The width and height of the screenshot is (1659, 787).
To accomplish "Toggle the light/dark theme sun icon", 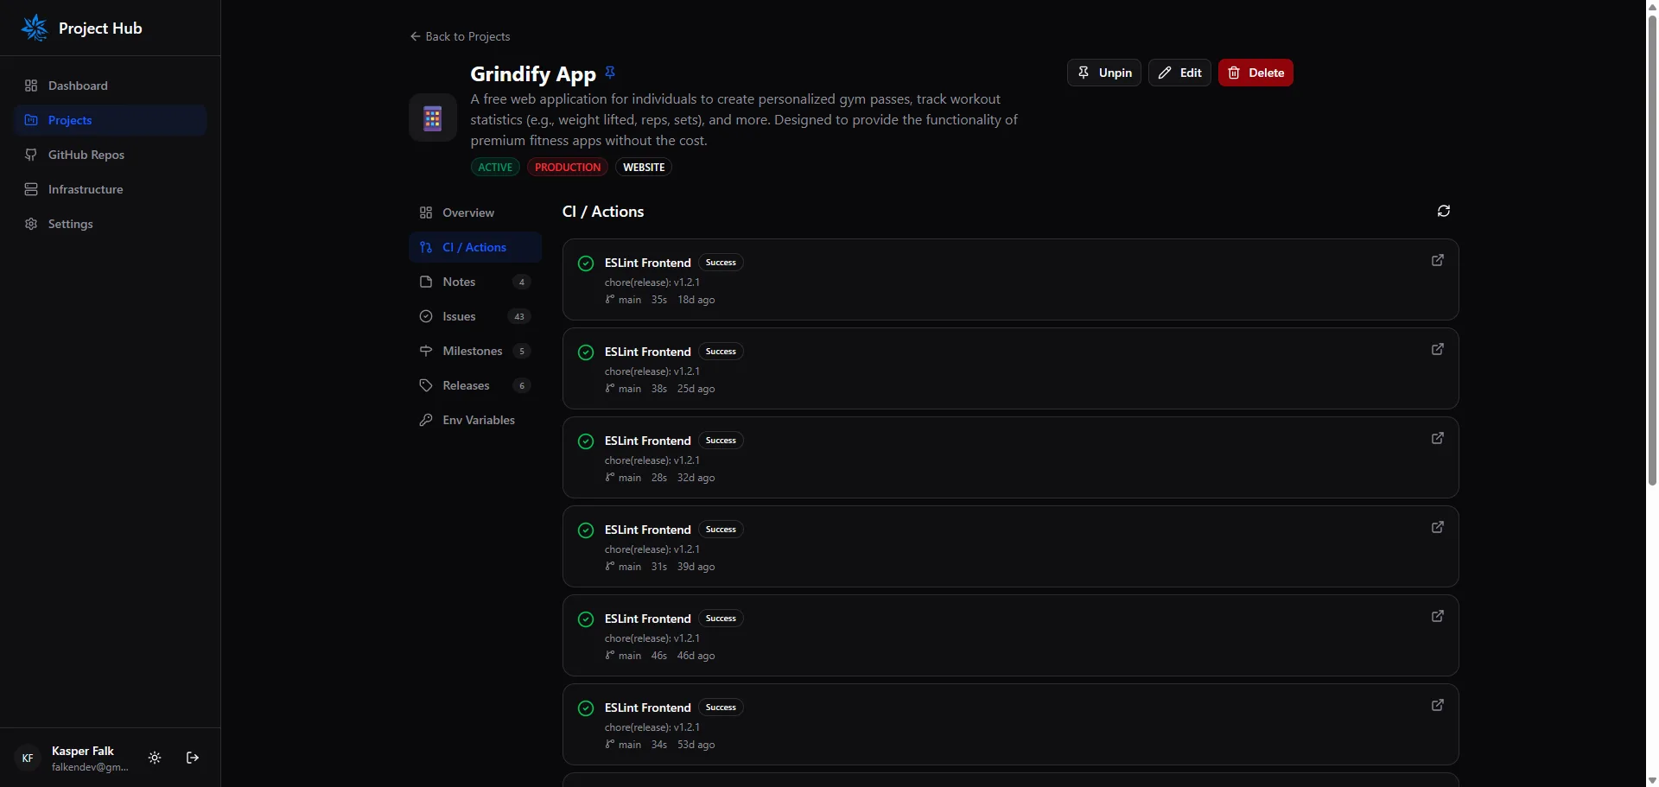I will point(155,758).
